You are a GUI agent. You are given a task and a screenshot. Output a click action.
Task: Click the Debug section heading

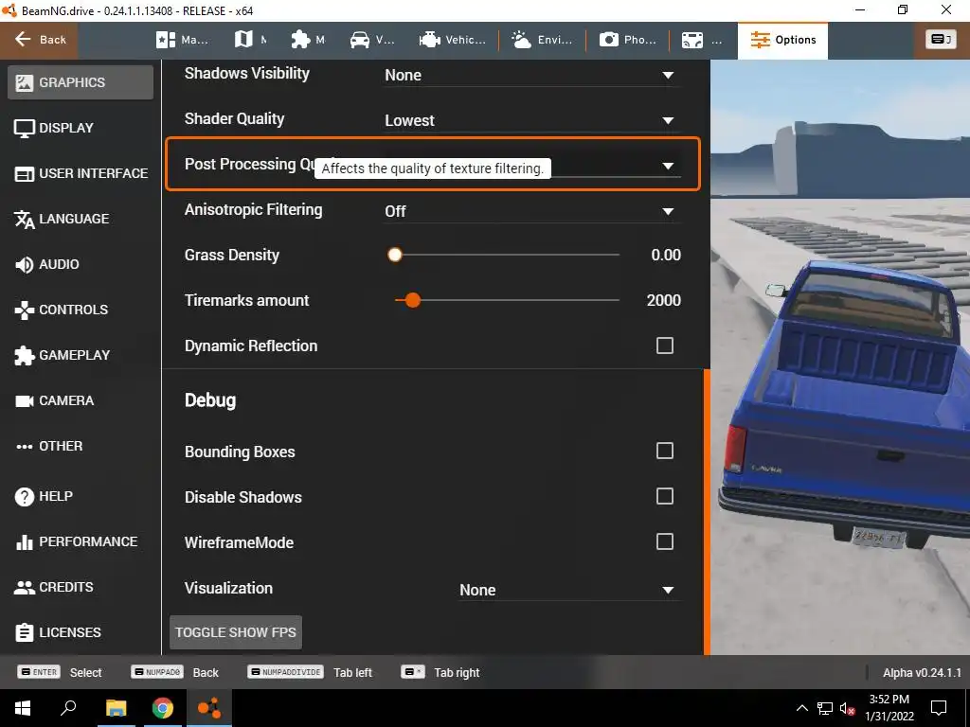[x=210, y=400]
